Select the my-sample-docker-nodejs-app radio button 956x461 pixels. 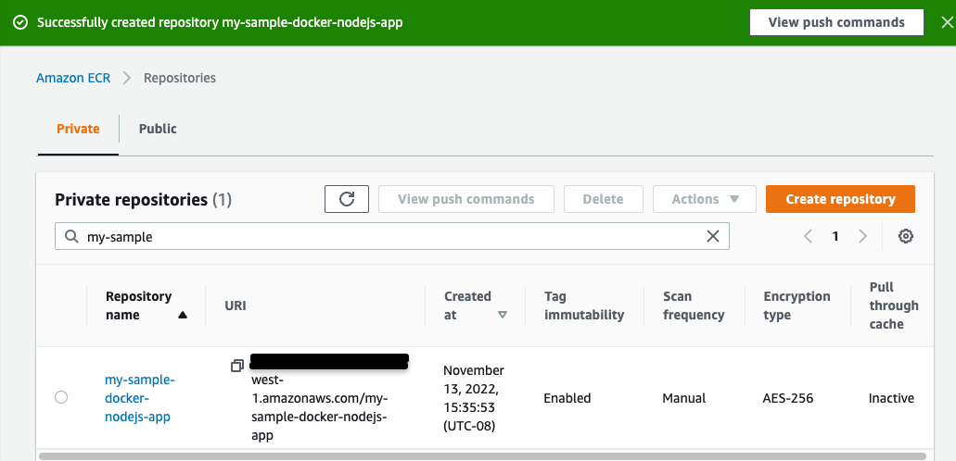click(x=61, y=398)
